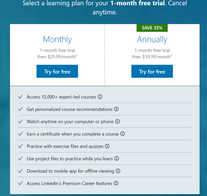The image size is (207, 196).
Task: Click Try for free under Annually
Action: point(152,71)
